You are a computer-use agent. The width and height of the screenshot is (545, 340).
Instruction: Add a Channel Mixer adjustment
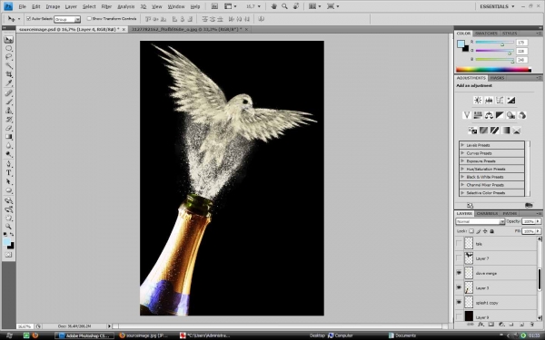click(522, 115)
